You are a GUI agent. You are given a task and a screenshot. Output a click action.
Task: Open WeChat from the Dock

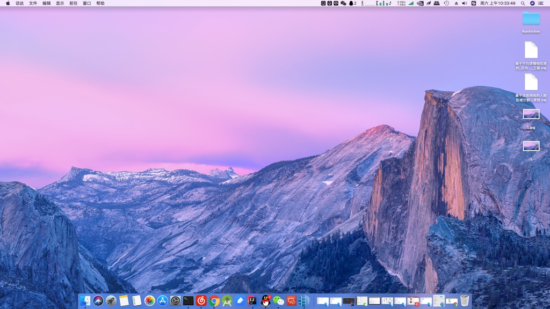(279, 300)
